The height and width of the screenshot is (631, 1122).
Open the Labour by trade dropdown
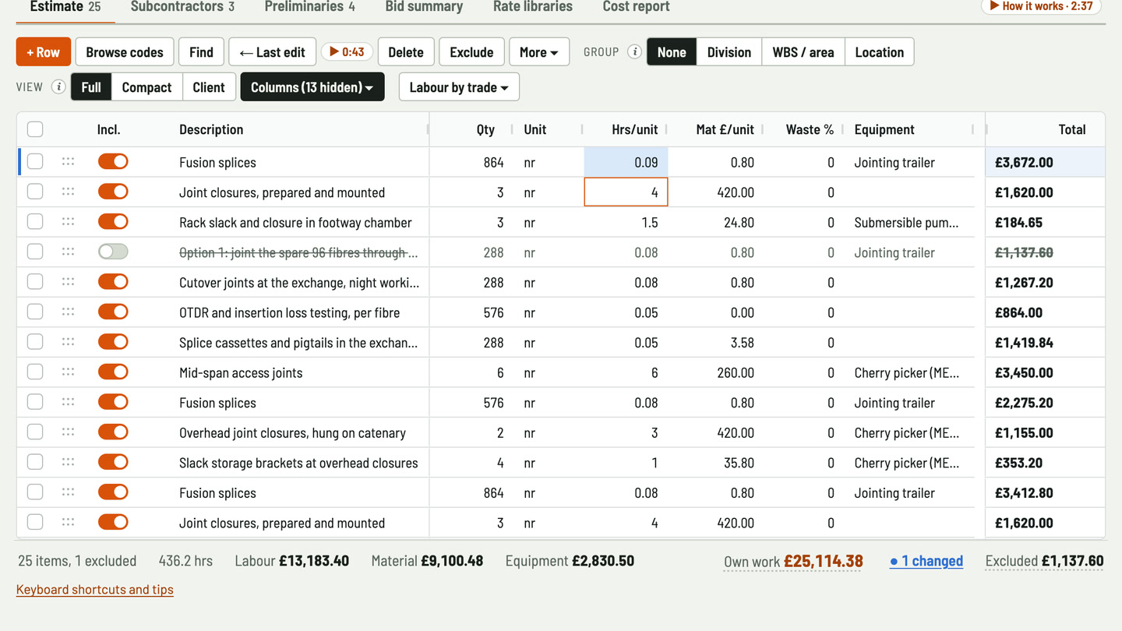coord(459,87)
